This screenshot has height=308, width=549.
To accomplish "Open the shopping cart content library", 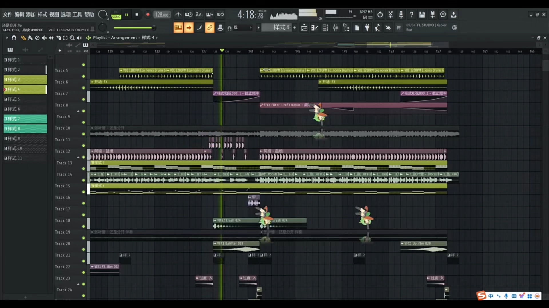I will click(399, 28).
